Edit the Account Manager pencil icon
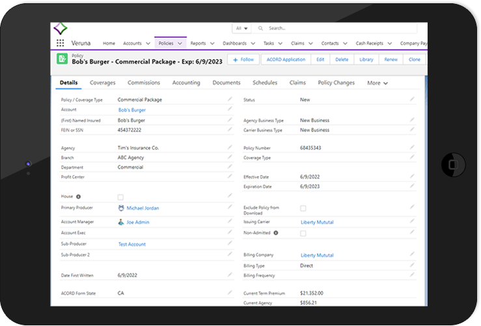Image resolution: width=481 pixels, height=326 pixels. click(x=230, y=221)
